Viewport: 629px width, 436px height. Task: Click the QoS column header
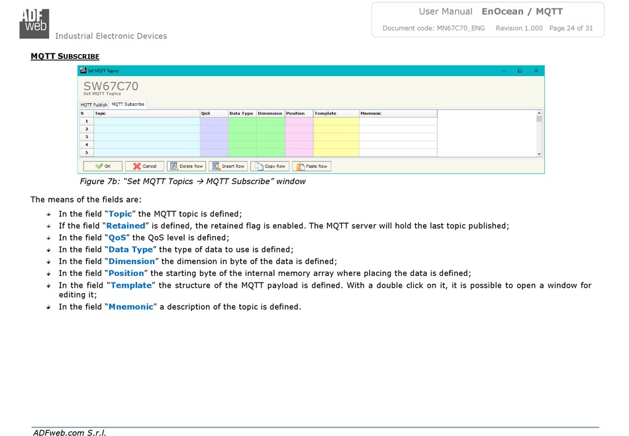click(x=215, y=113)
